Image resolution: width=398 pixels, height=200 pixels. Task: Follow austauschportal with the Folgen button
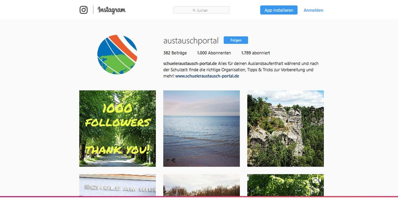point(236,40)
